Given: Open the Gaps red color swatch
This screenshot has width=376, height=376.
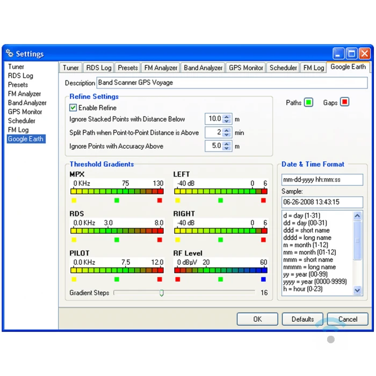Looking at the screenshot, I should (x=345, y=102).
